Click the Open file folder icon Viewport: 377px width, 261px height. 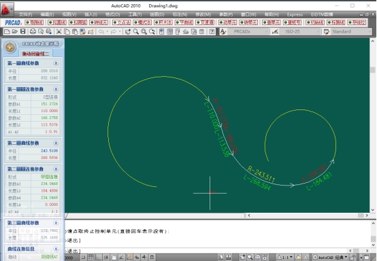(x=15, y=31)
